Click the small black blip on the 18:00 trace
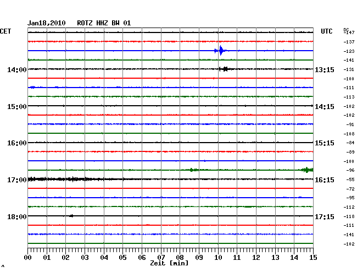The height and width of the screenshot is (272, 357). coord(71,216)
